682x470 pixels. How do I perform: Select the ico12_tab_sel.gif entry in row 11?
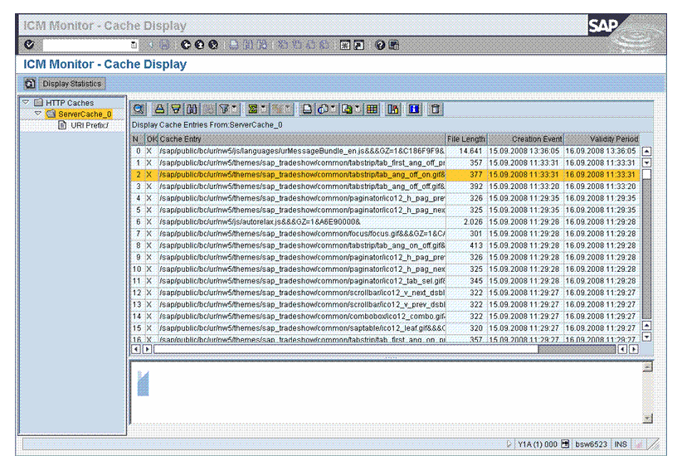point(385,281)
